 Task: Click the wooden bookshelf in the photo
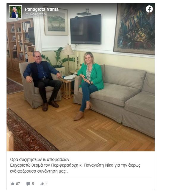tap(21, 44)
